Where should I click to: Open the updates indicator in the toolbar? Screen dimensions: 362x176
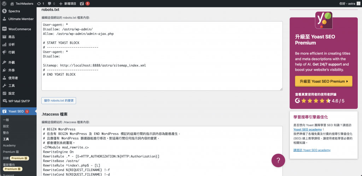pyautogui.click(x=40, y=4)
